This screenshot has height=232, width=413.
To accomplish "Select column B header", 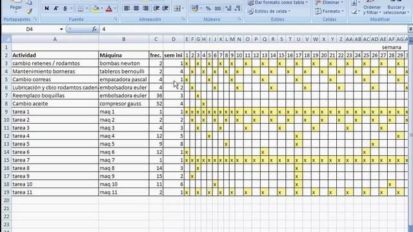I will [123, 39].
